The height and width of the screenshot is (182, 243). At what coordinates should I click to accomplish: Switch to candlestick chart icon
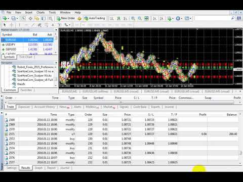(118, 18)
